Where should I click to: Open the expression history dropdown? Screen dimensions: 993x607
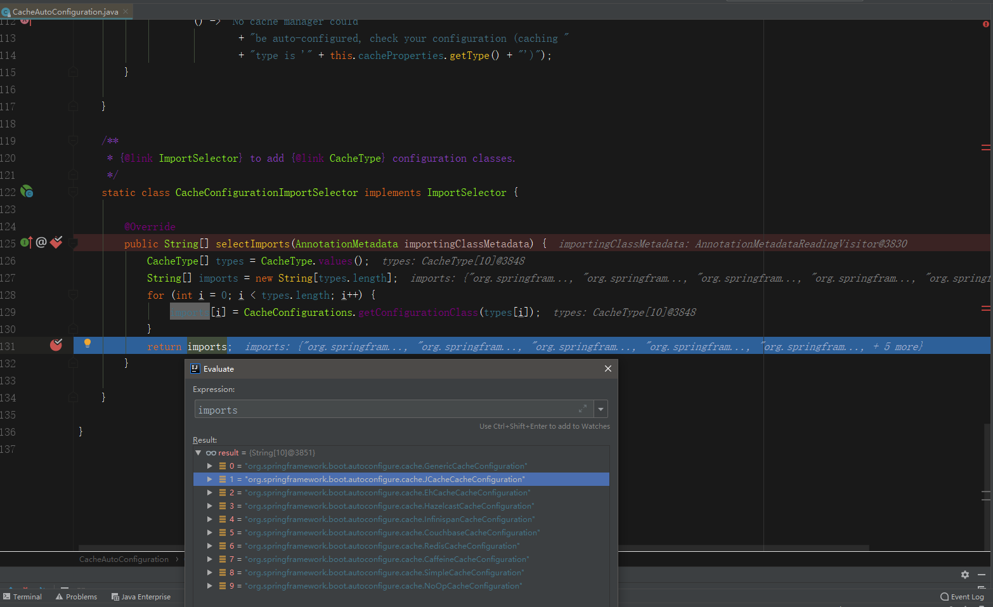(600, 409)
